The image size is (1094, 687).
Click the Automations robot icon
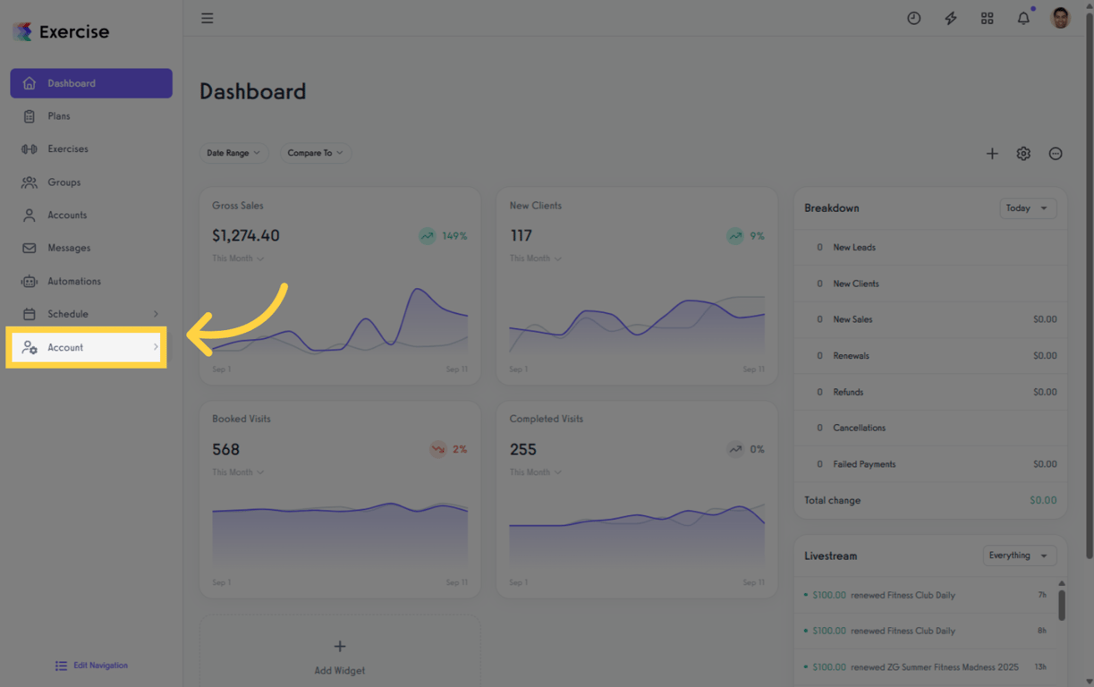30,281
